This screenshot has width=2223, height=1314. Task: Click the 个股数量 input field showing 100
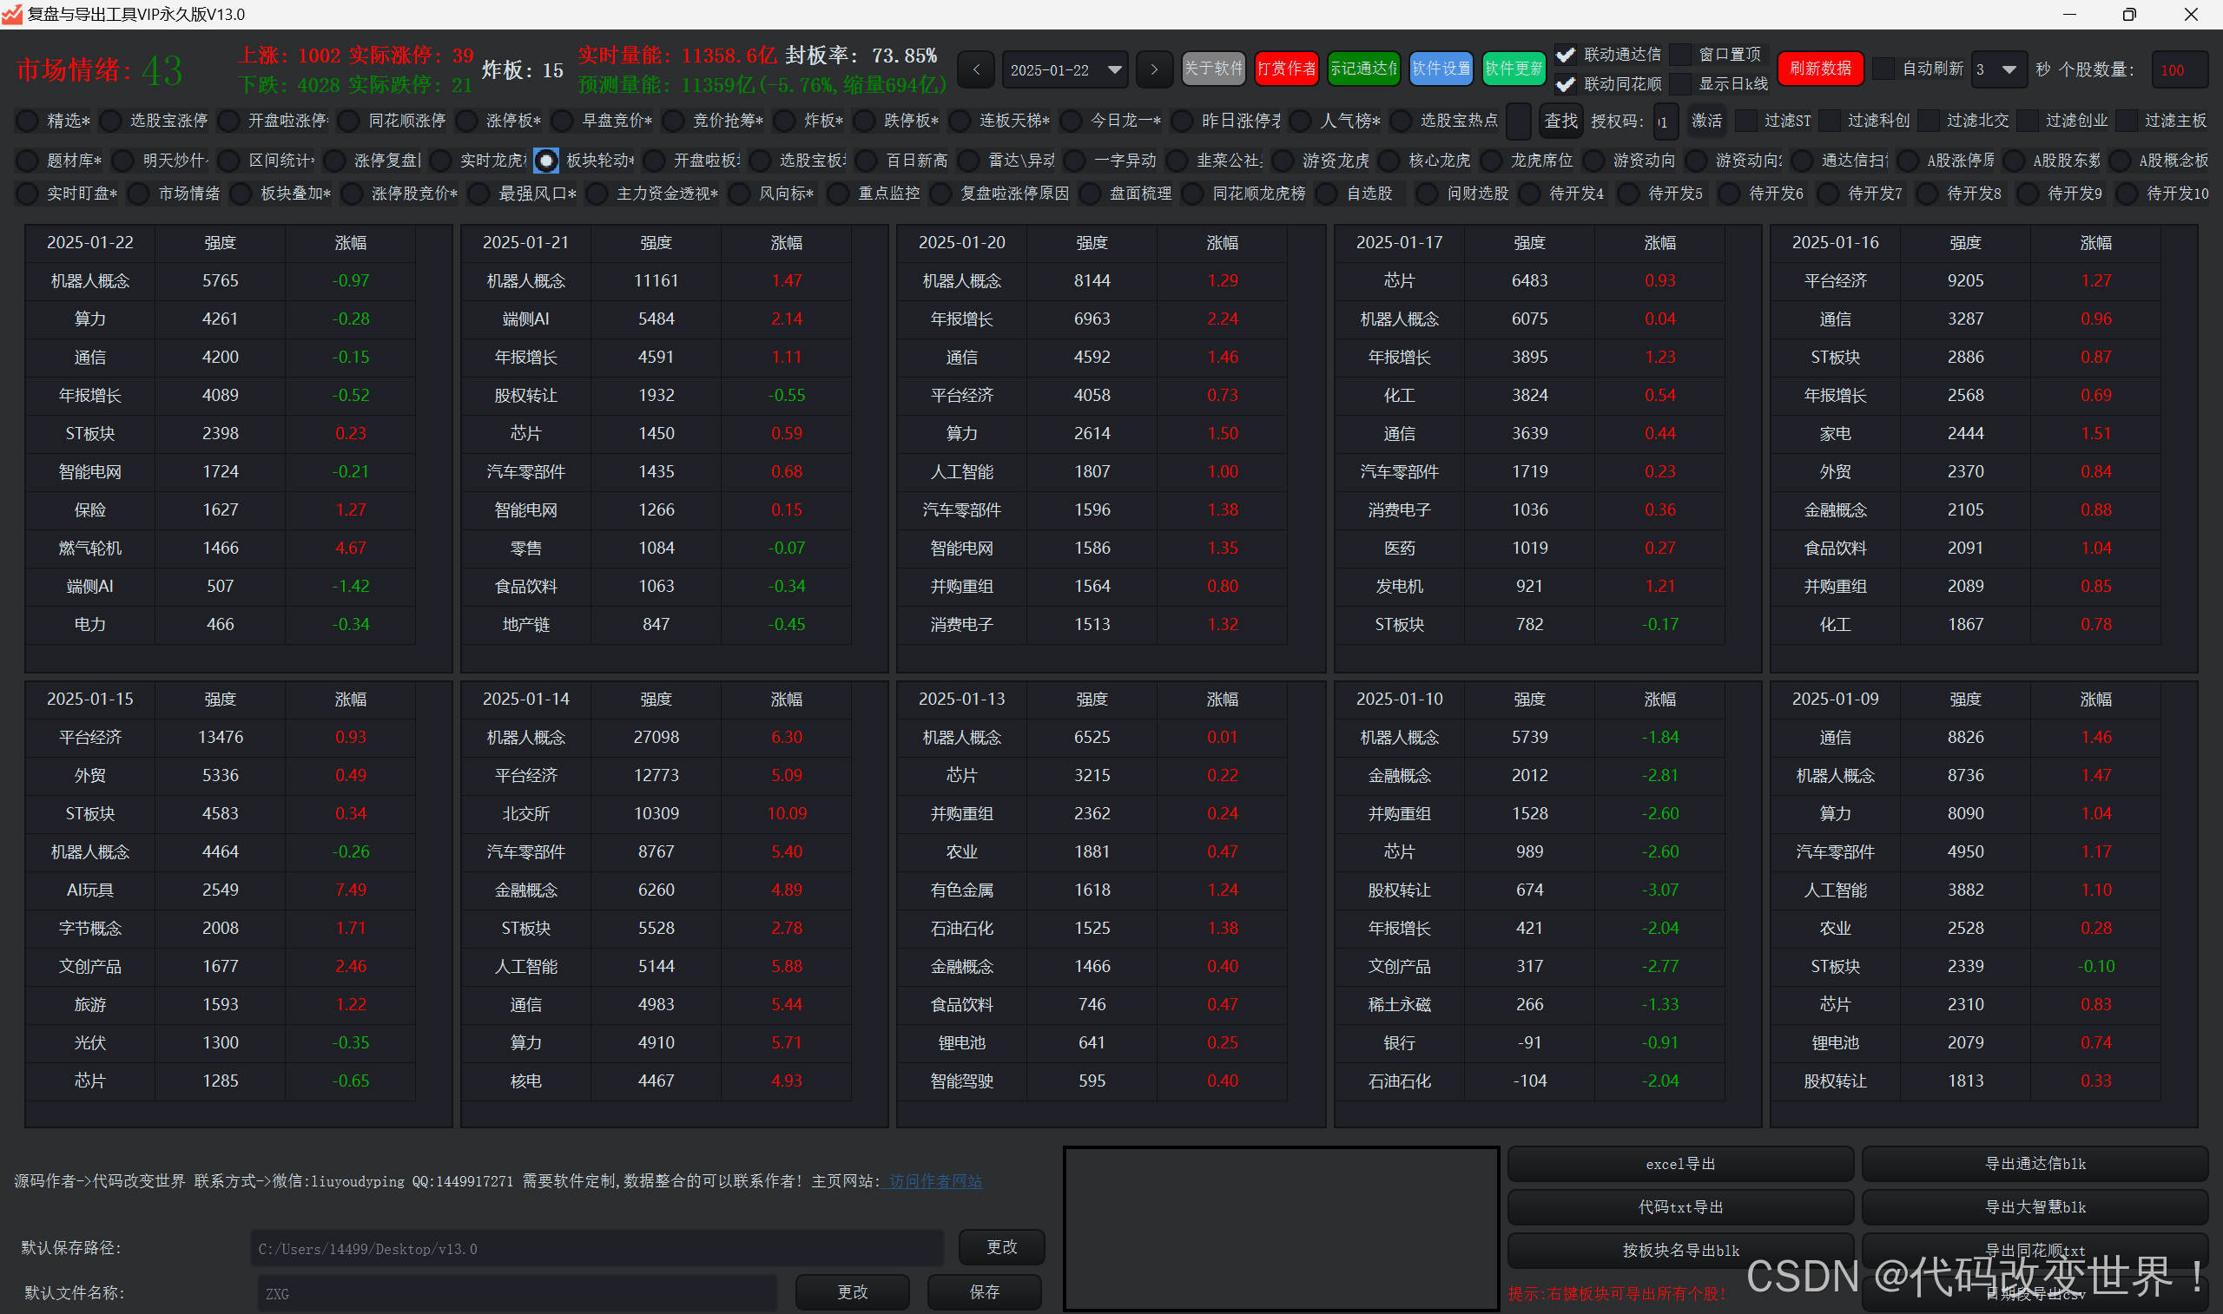pos(2178,70)
